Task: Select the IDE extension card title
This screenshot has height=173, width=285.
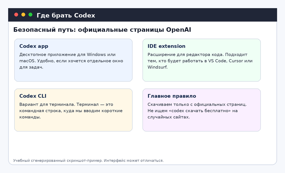Action: pyautogui.click(x=166, y=46)
